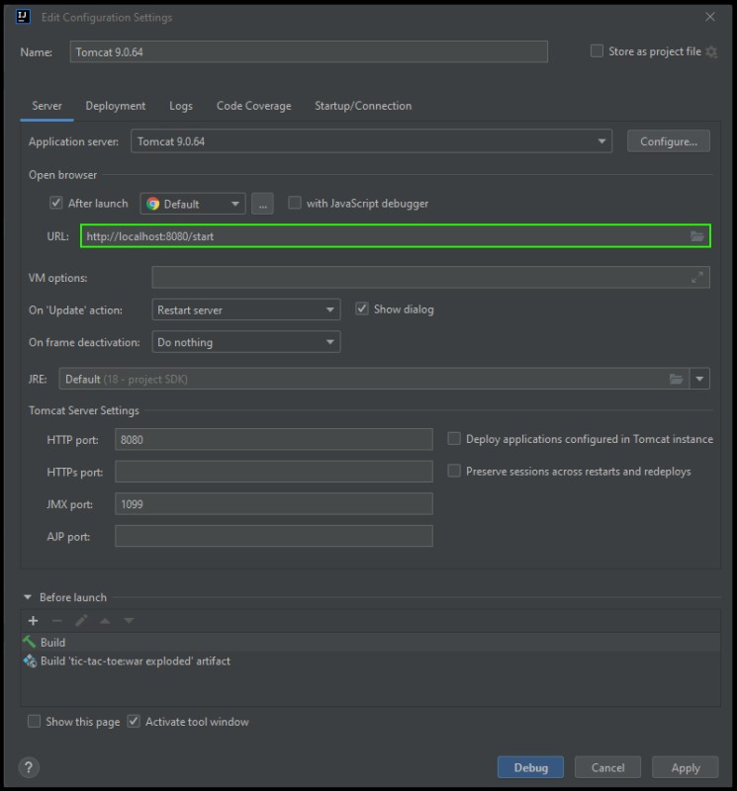737x791 pixels.
Task: Click the folder icon in JRE field
Action: [x=677, y=379]
